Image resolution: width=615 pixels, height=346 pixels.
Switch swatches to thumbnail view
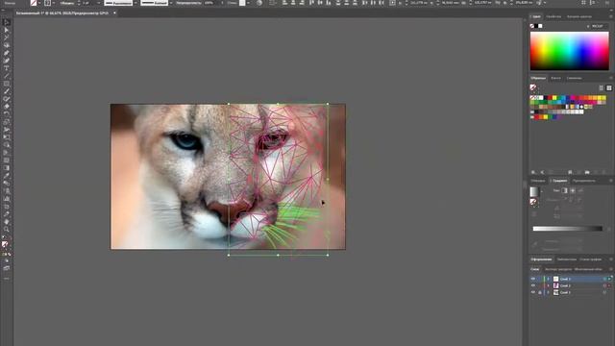tap(608, 87)
